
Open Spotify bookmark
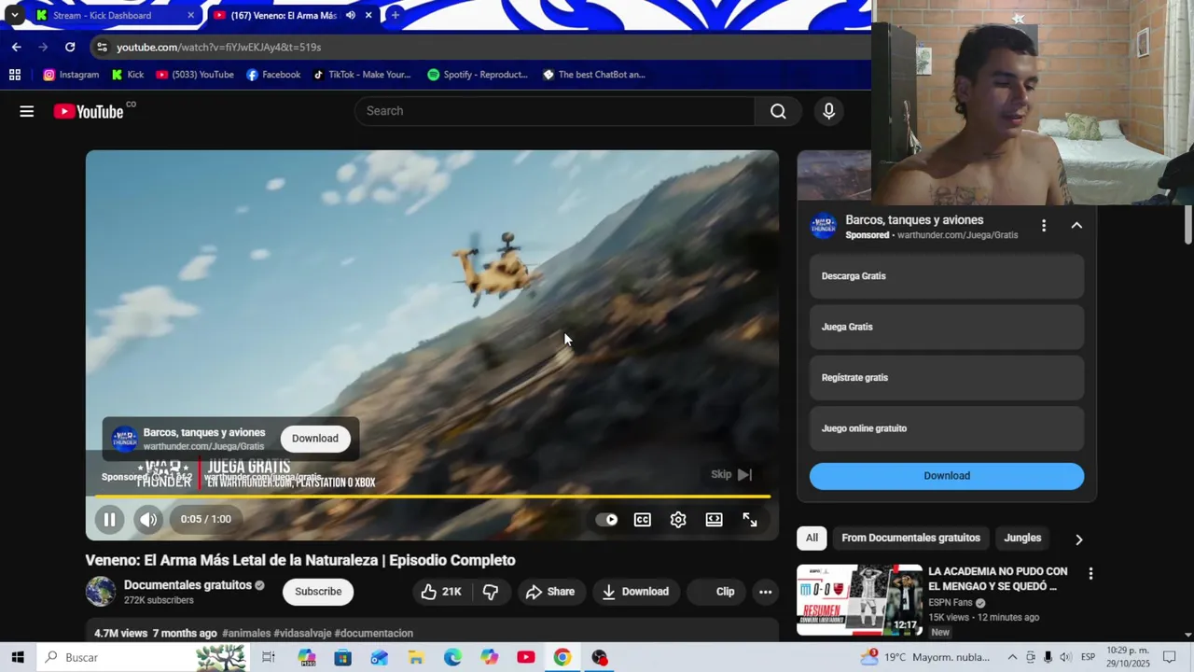click(478, 75)
